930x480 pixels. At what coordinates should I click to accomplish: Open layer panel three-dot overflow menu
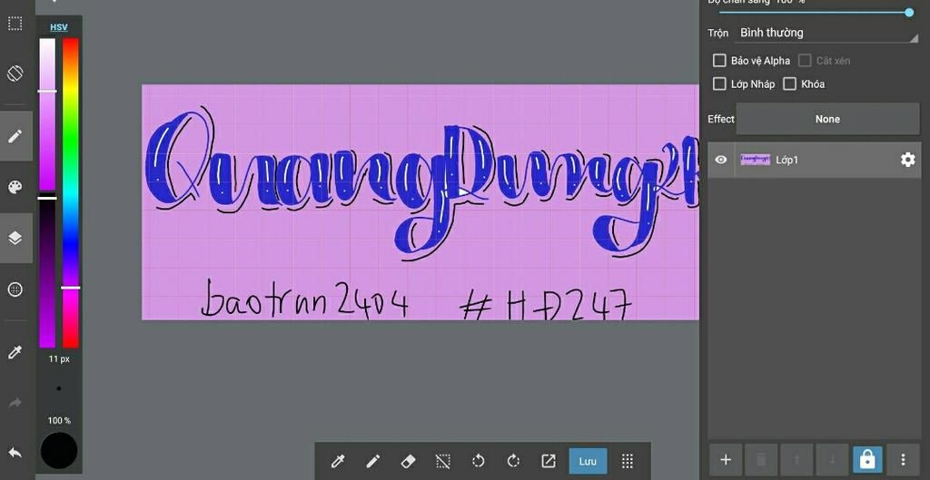tap(903, 459)
